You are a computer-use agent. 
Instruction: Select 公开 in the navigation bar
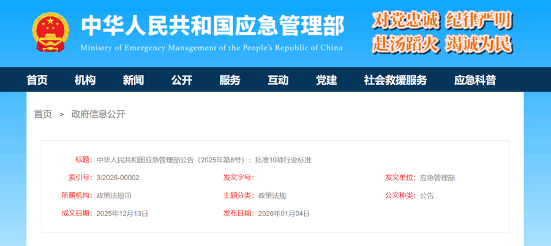[x=182, y=80]
